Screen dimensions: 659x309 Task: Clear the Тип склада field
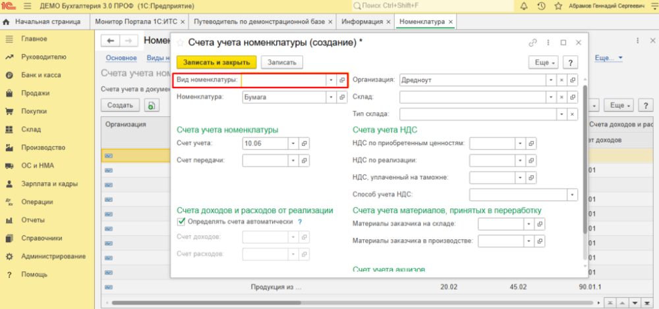pyautogui.click(x=572, y=114)
